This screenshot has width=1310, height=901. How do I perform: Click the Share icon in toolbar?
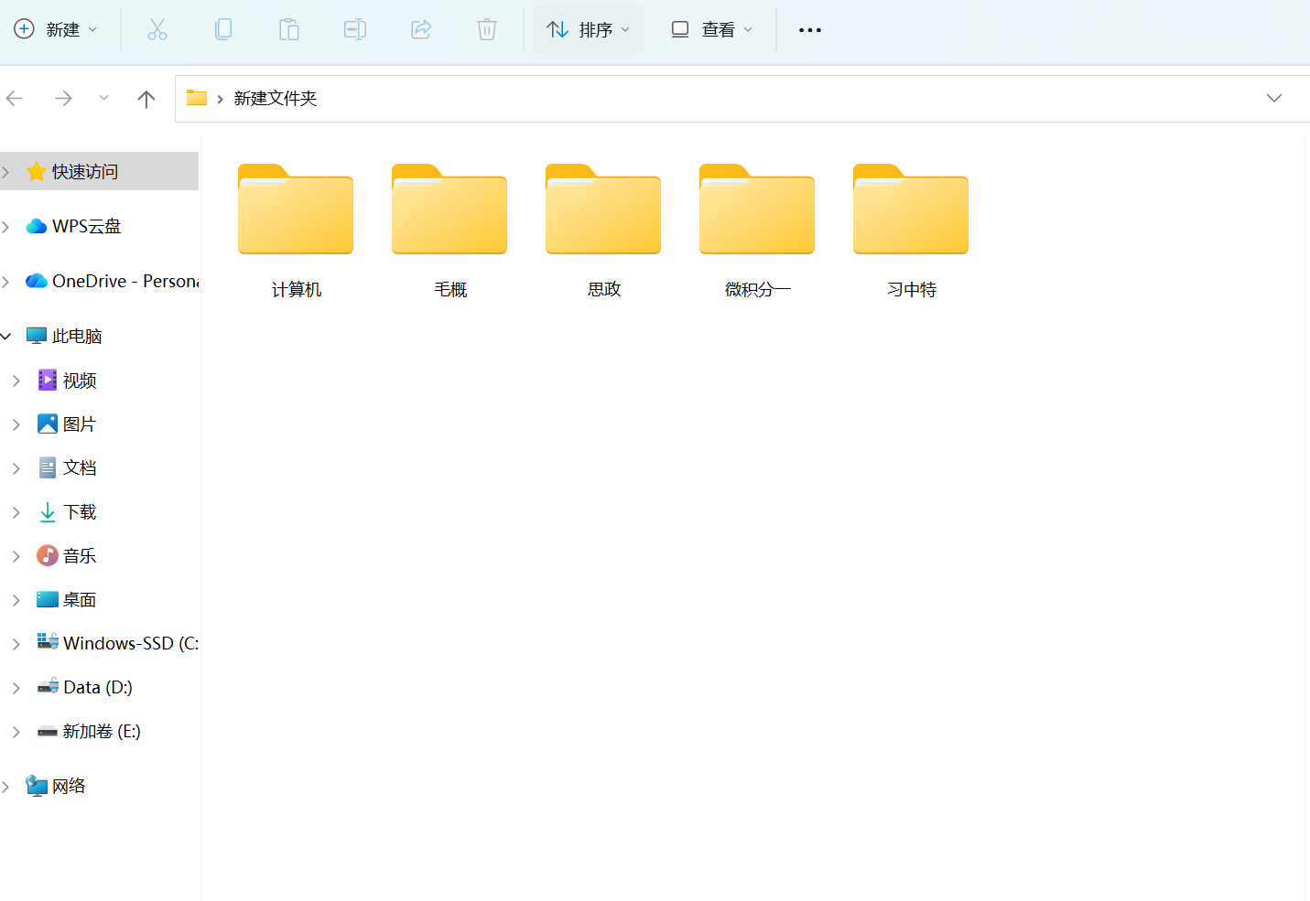coord(421,30)
